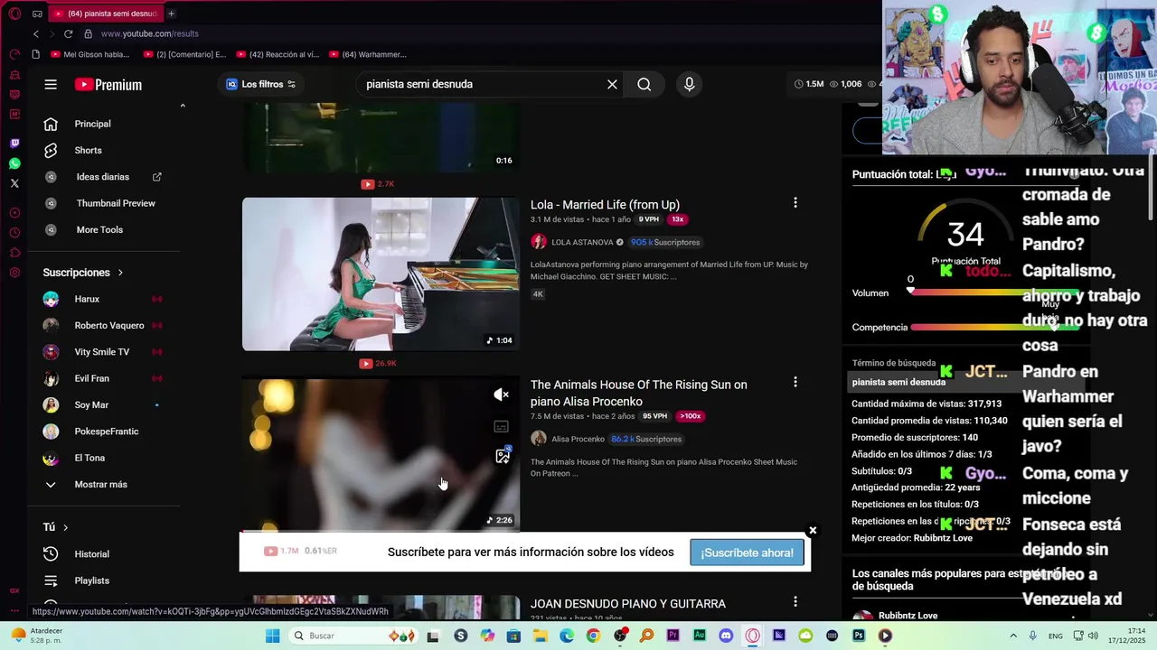
Task: Open the WhatsApp sidebar icon
Action: tap(14, 163)
